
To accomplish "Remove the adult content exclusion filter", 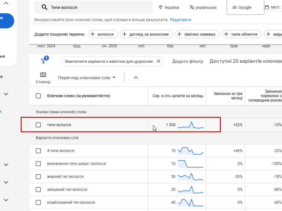I will point(158,61).
